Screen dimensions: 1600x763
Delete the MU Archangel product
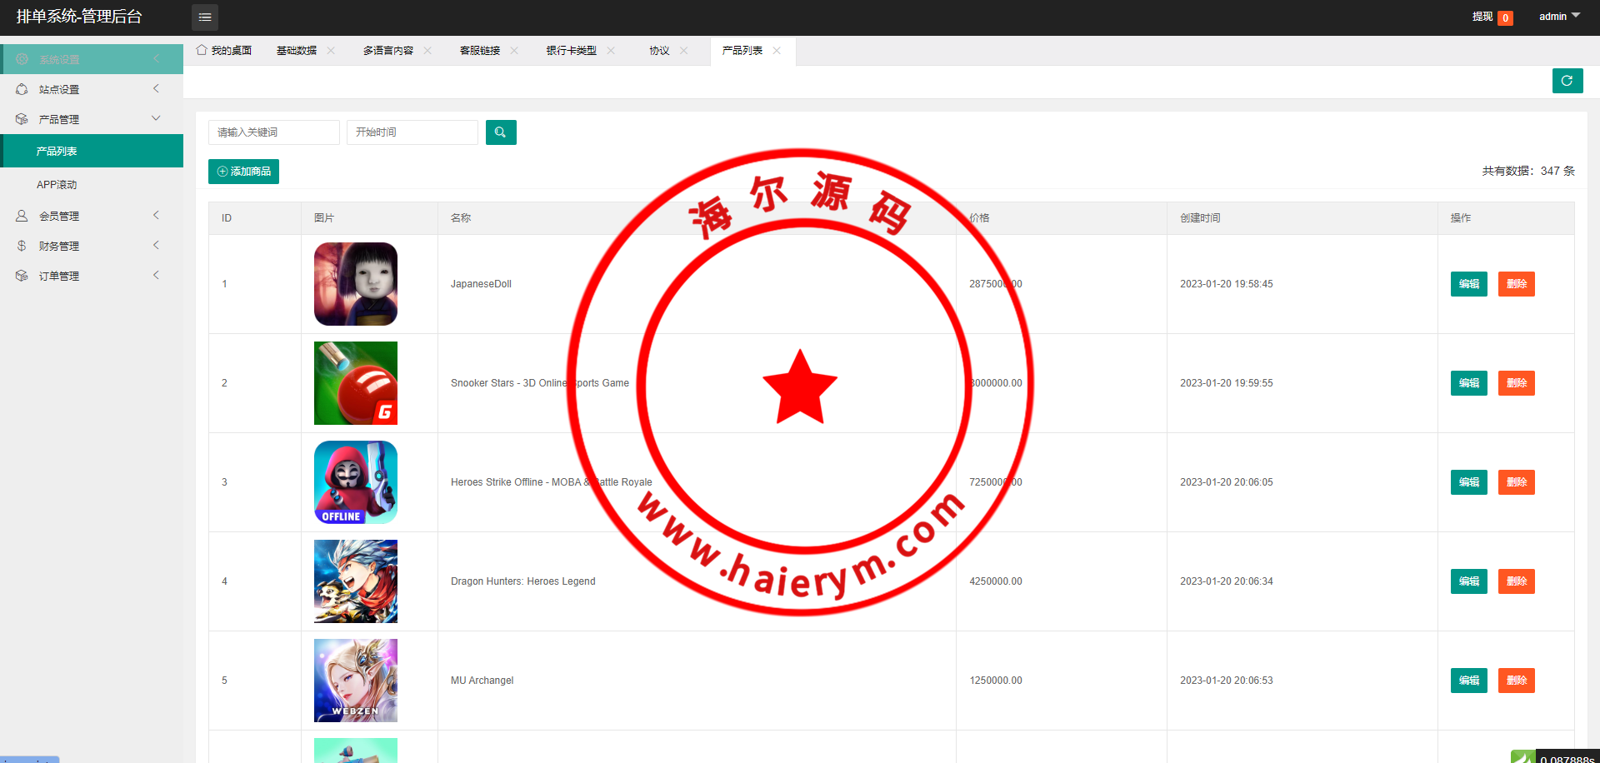(x=1516, y=681)
